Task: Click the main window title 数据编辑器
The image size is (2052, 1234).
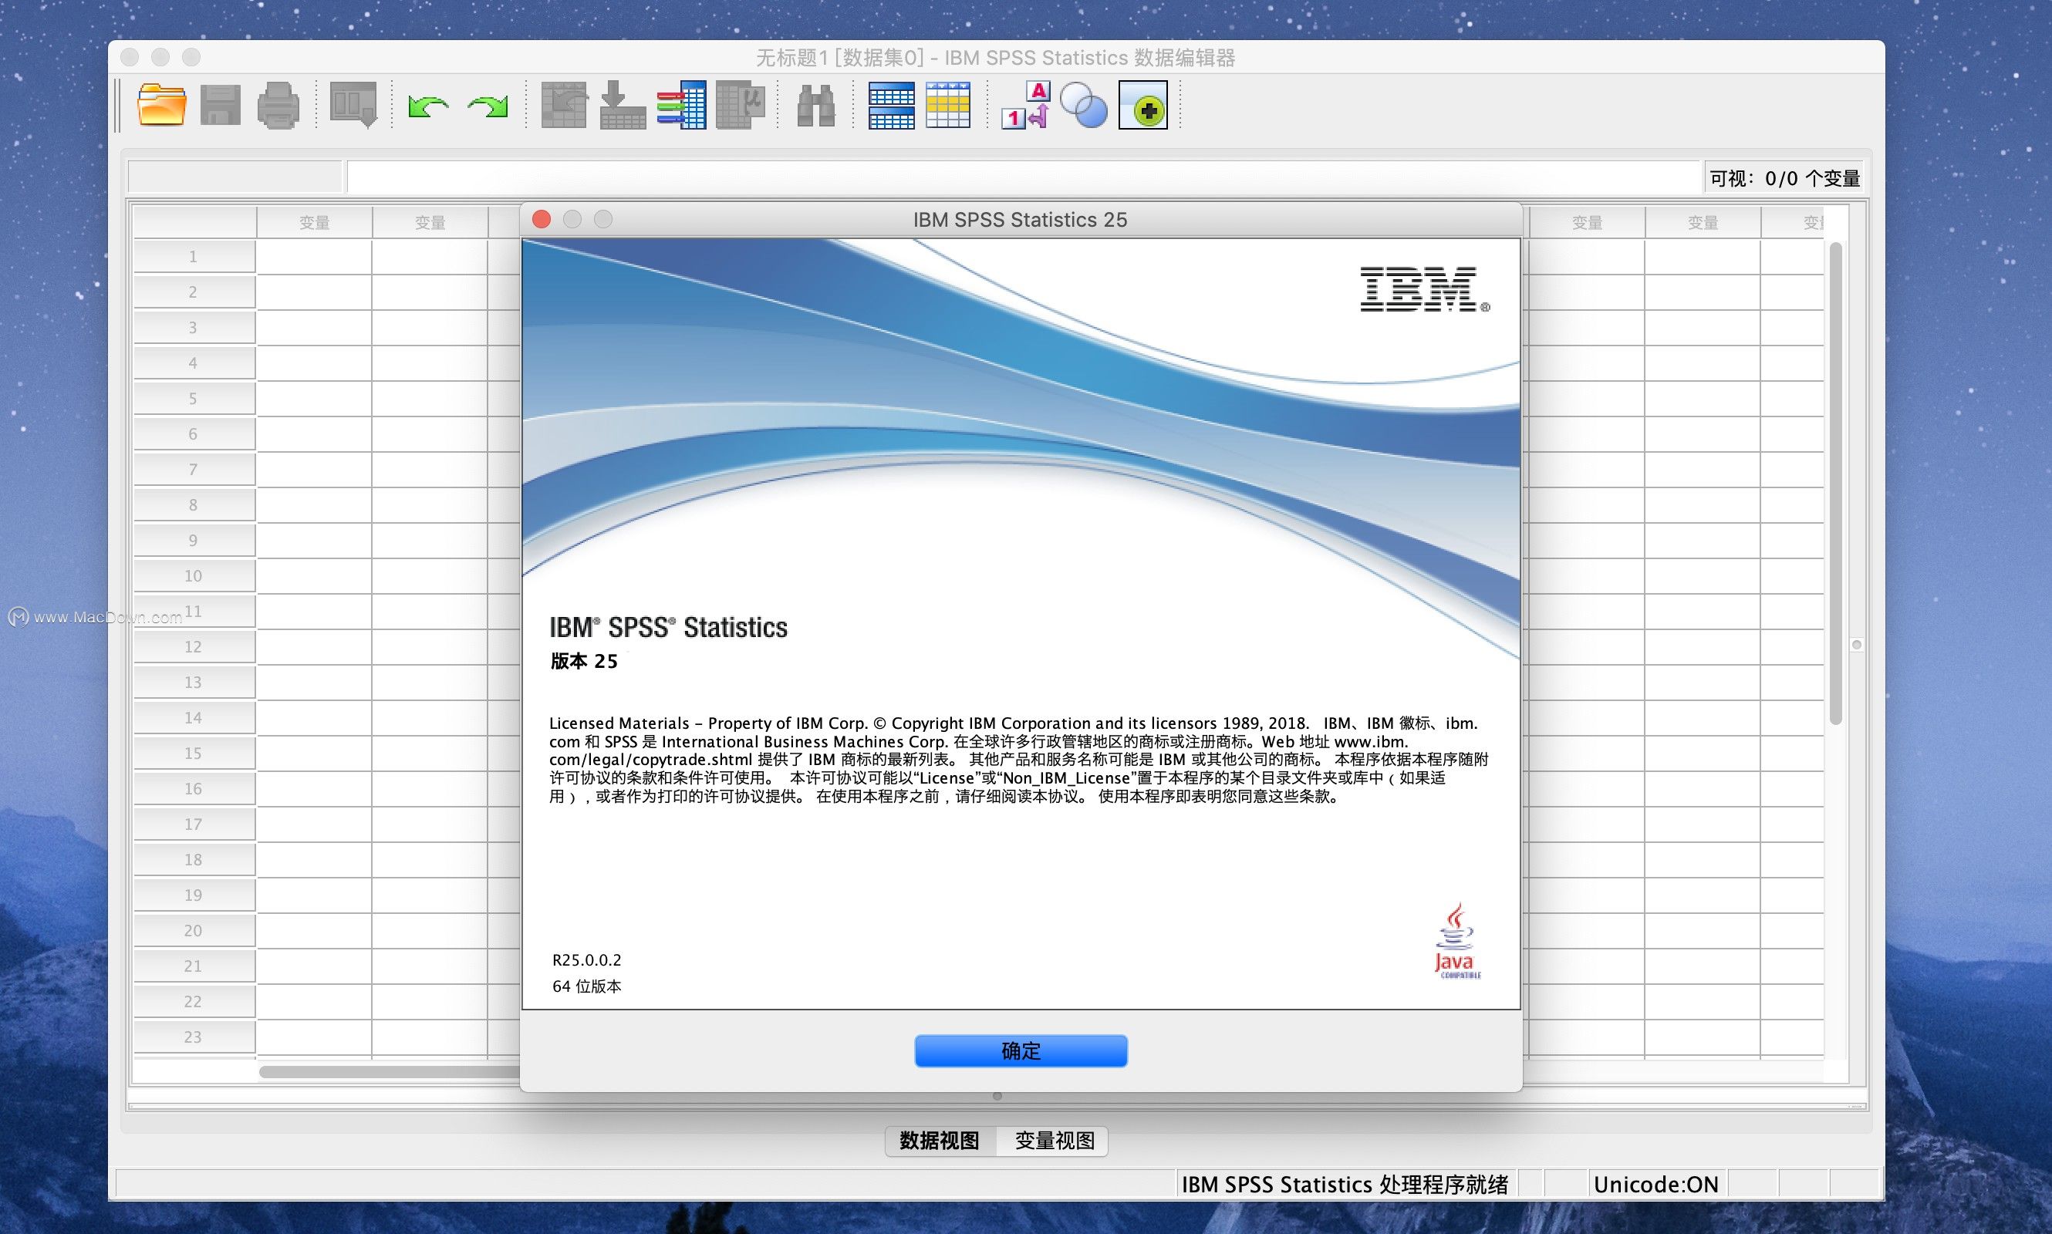Action: pyautogui.click(x=995, y=57)
